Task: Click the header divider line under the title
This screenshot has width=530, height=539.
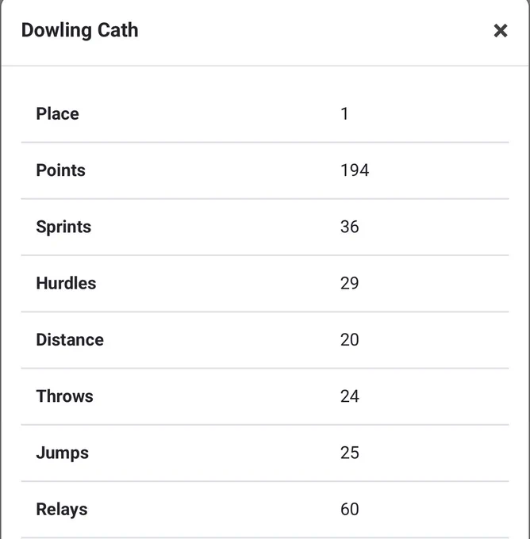Action: 265,65
